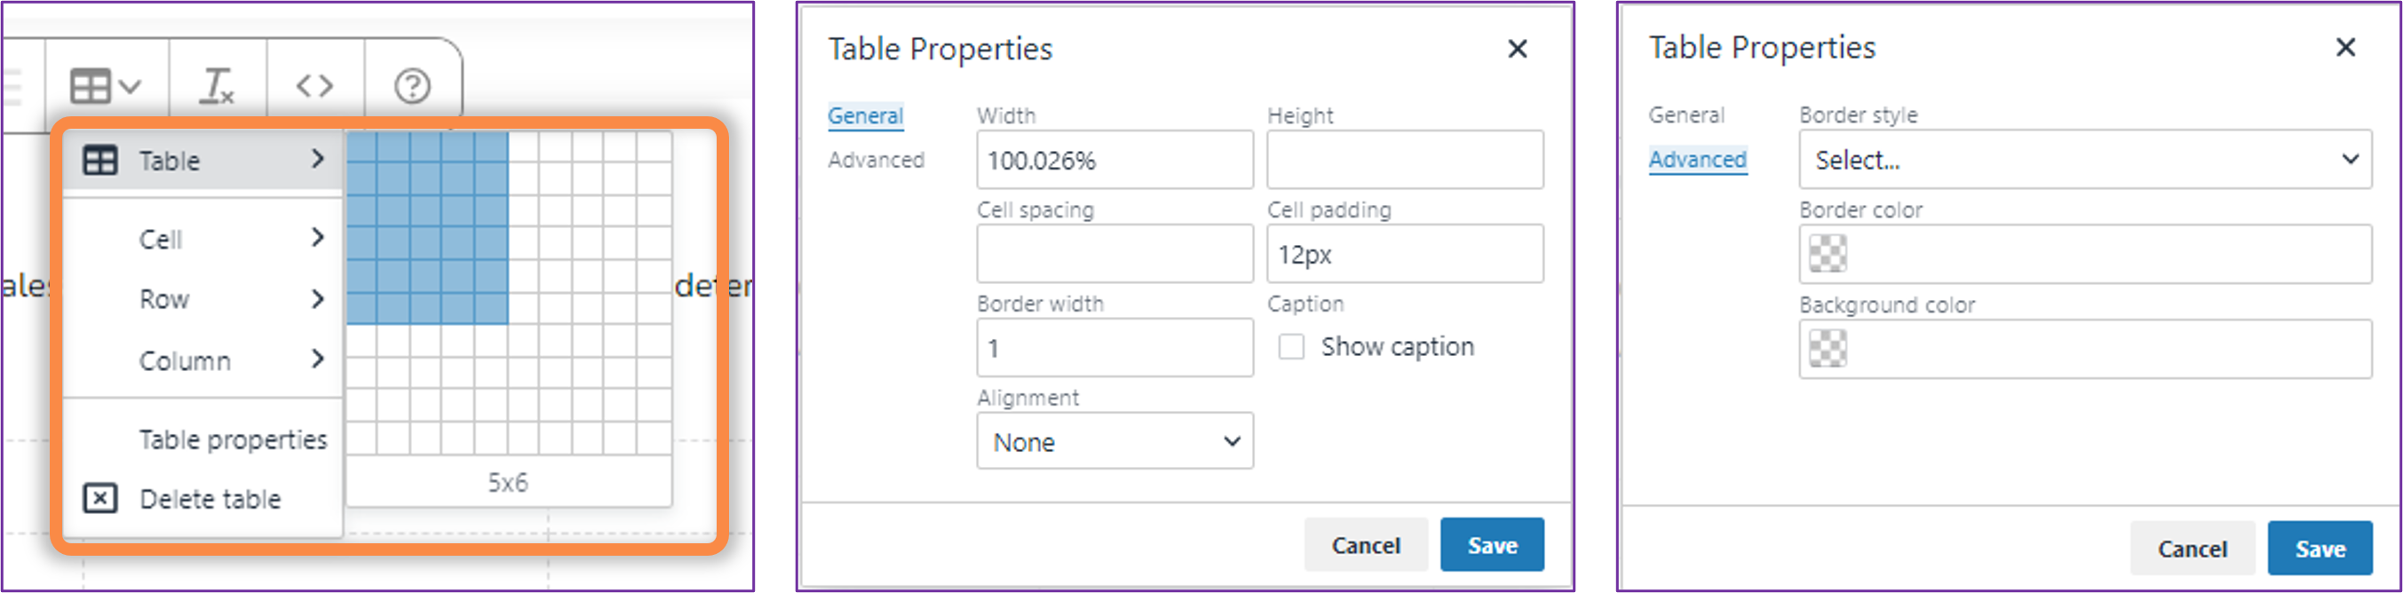Open Table properties from the menu

tap(233, 439)
